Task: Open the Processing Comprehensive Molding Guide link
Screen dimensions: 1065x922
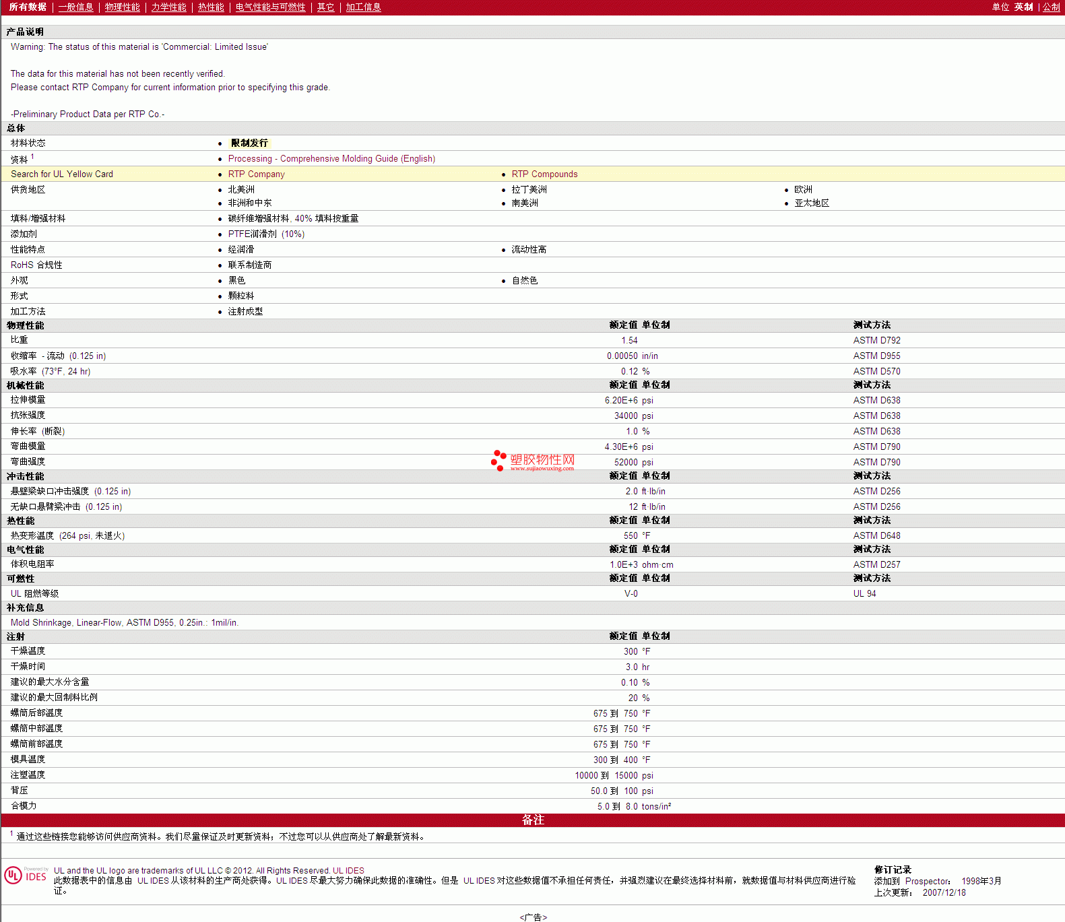Action: pyautogui.click(x=331, y=159)
